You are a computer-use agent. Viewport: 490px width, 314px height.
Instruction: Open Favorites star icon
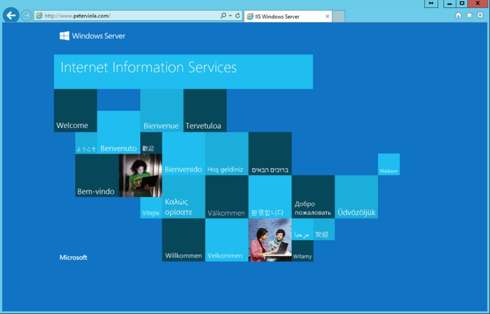click(469, 15)
